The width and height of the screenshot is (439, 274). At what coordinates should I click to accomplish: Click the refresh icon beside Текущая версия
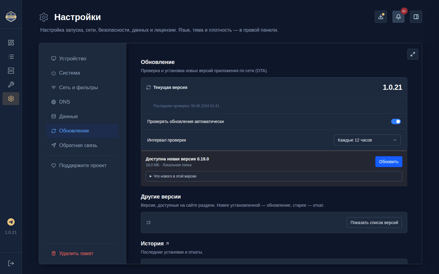[148, 87]
